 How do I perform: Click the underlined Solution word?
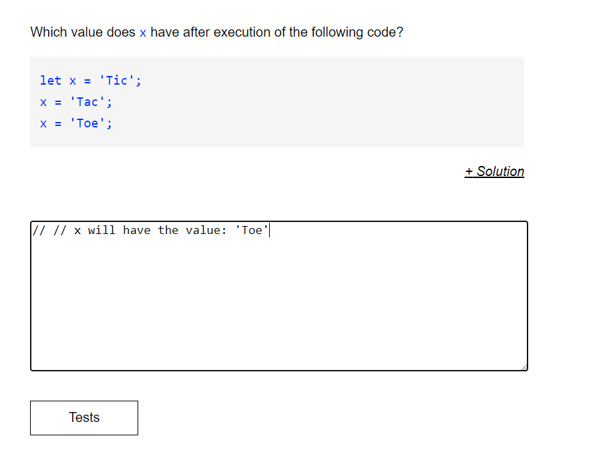click(499, 171)
